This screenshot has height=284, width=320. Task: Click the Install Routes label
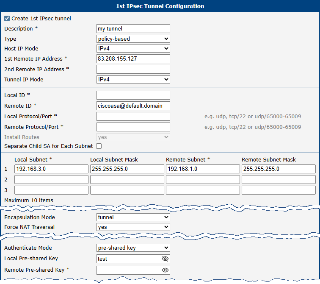(22, 137)
